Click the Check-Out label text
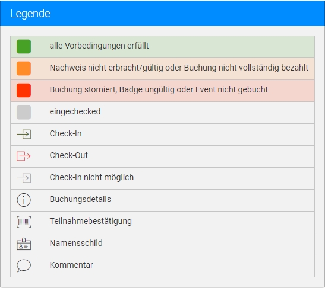This screenshot has height=288, width=325. 68,155
